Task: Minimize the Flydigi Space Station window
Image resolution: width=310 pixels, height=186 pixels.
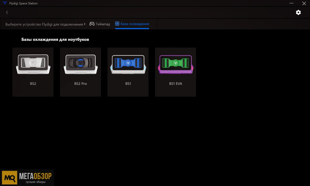Action: [x=292, y=3]
